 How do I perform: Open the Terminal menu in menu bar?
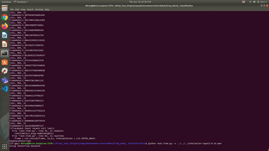click(39, 10)
